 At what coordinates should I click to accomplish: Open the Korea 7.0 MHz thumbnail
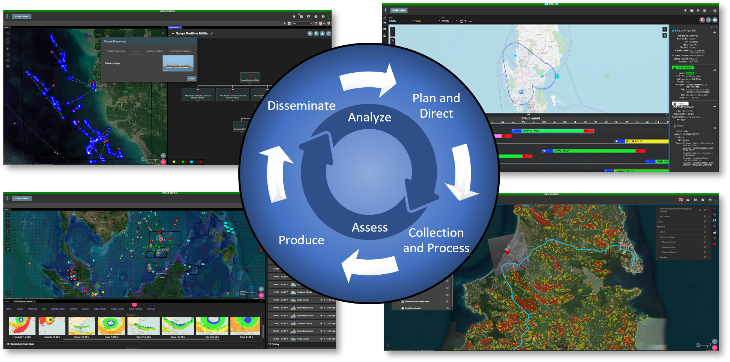coord(111,326)
